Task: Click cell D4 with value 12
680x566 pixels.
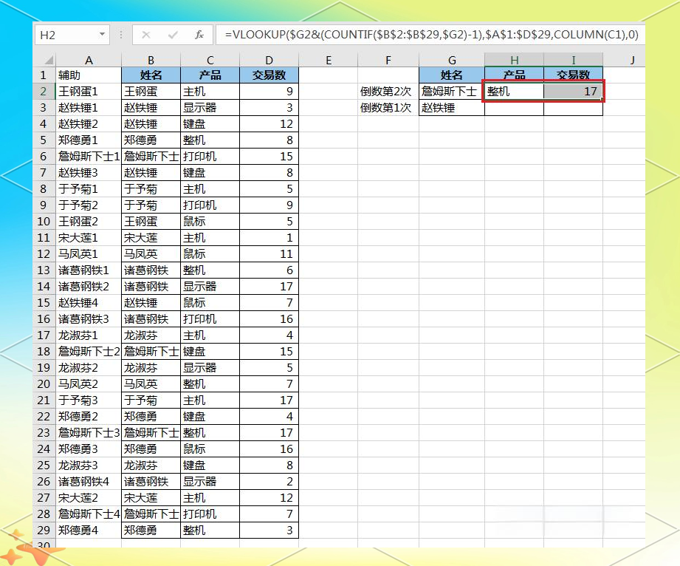Action: coord(269,123)
